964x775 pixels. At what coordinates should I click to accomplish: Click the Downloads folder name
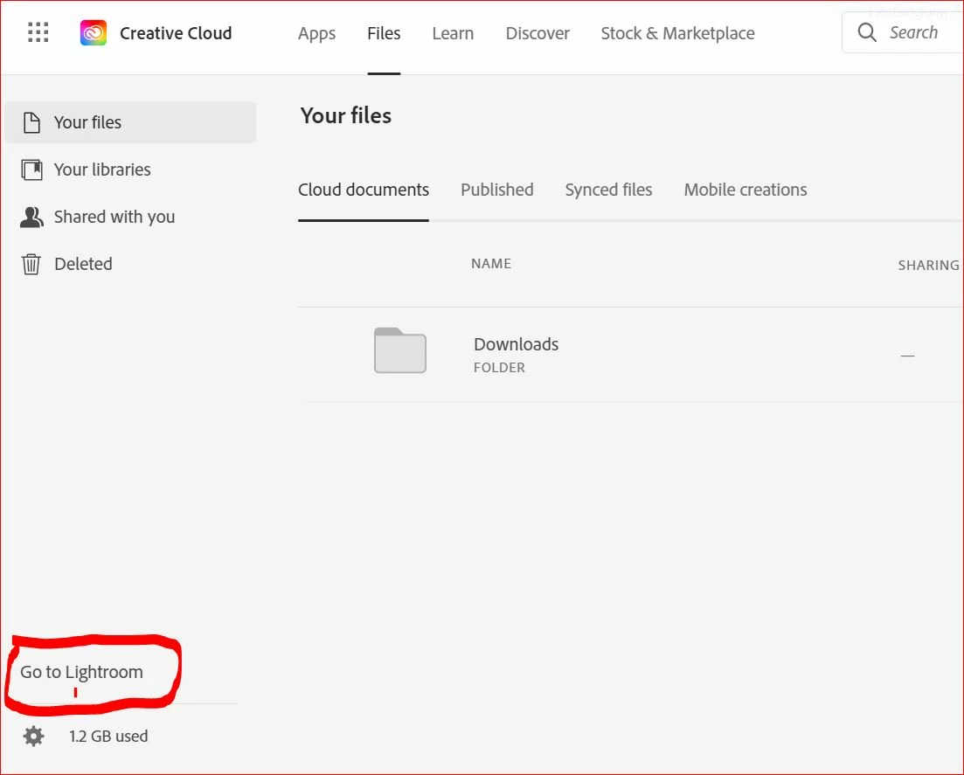(x=516, y=344)
